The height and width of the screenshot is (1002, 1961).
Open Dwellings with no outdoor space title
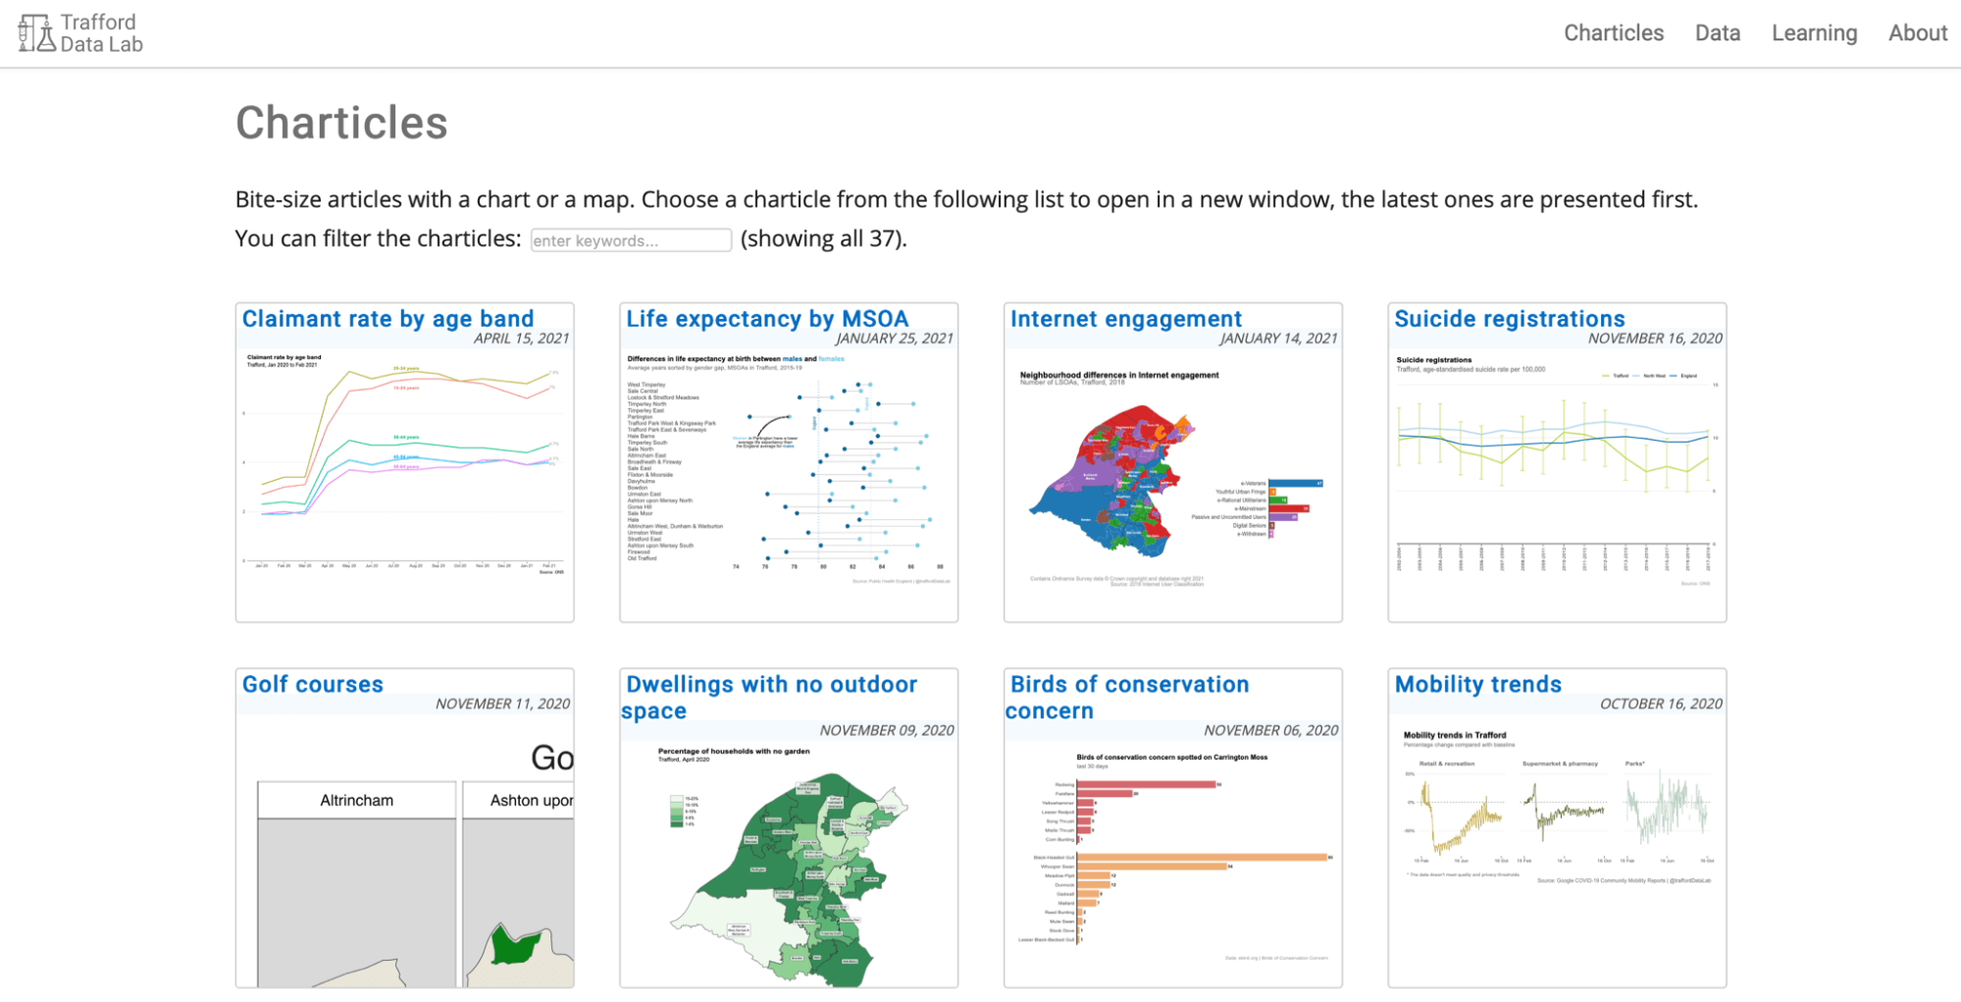pyautogui.click(x=771, y=697)
